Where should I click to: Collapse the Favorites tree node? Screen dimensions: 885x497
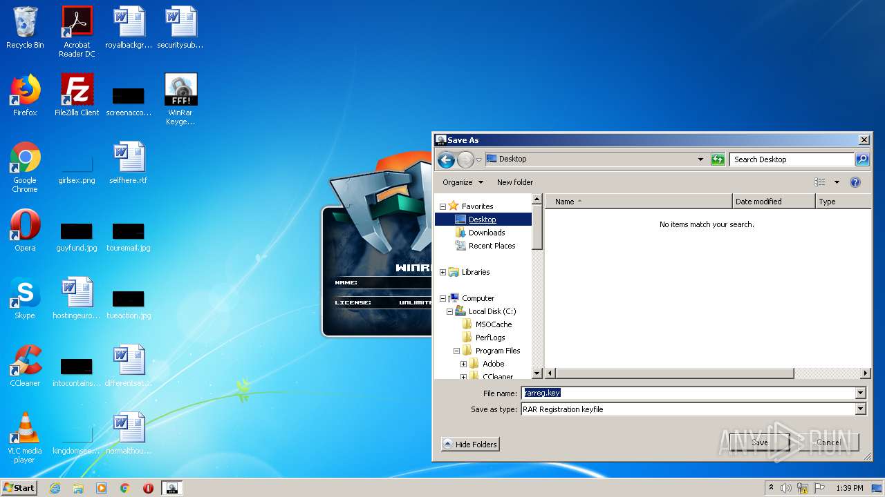pyautogui.click(x=442, y=206)
